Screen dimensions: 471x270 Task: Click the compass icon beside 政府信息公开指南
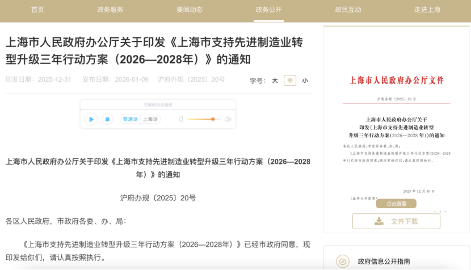click(x=342, y=261)
